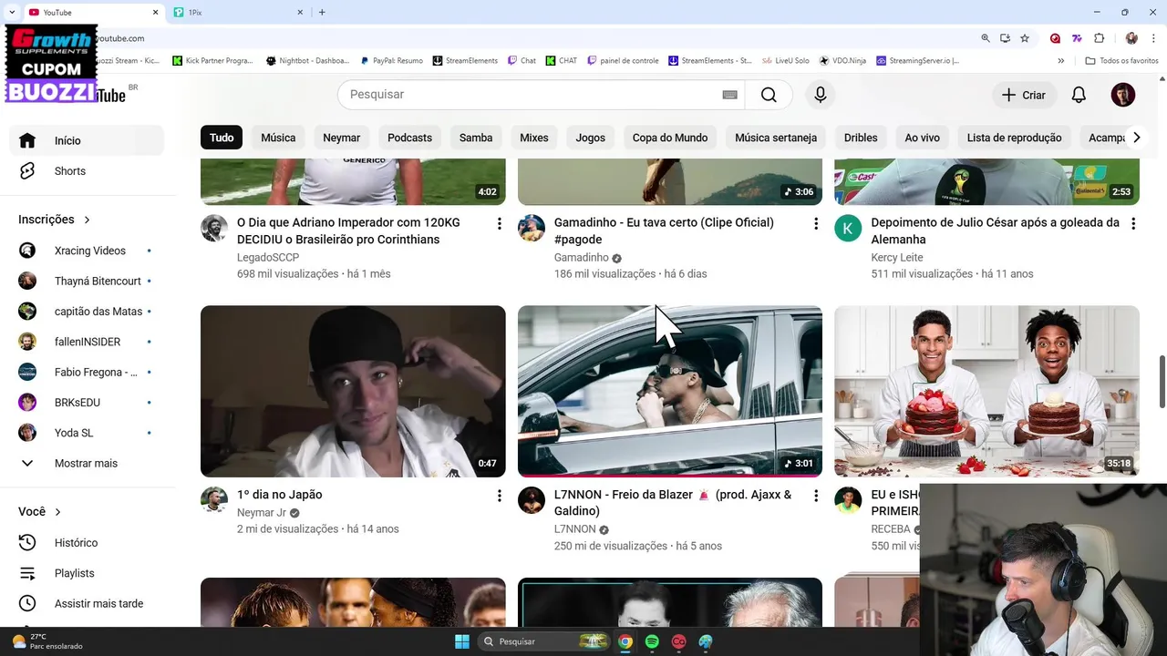The width and height of the screenshot is (1167, 656).
Task: Open L7NNON Freio da Blazer video title
Action: point(673,503)
